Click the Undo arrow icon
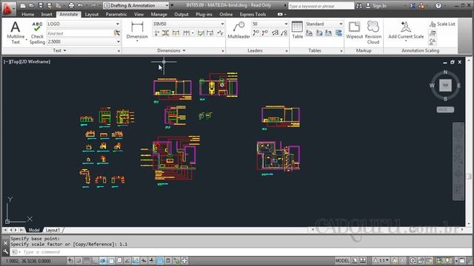Screen dimensions: 474x266 coord(81,5)
